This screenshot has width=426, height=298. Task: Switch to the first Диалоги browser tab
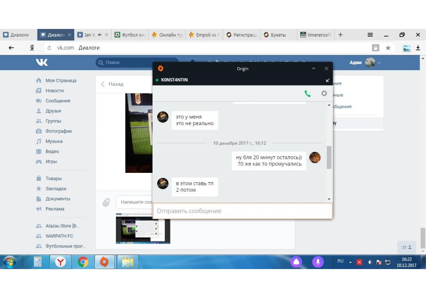tap(18, 35)
